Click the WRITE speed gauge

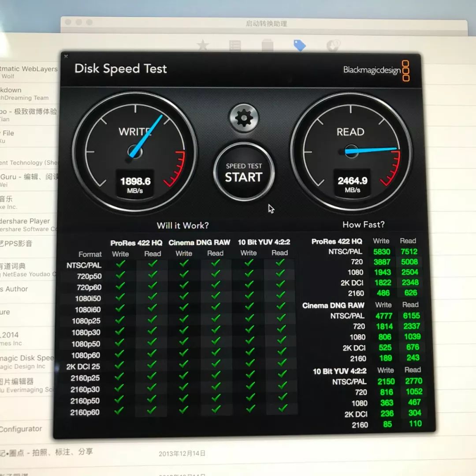tap(134, 152)
